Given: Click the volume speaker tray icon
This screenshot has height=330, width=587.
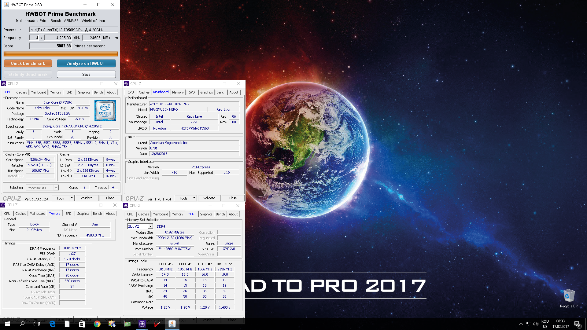Looking at the screenshot, I should click(x=536, y=324).
